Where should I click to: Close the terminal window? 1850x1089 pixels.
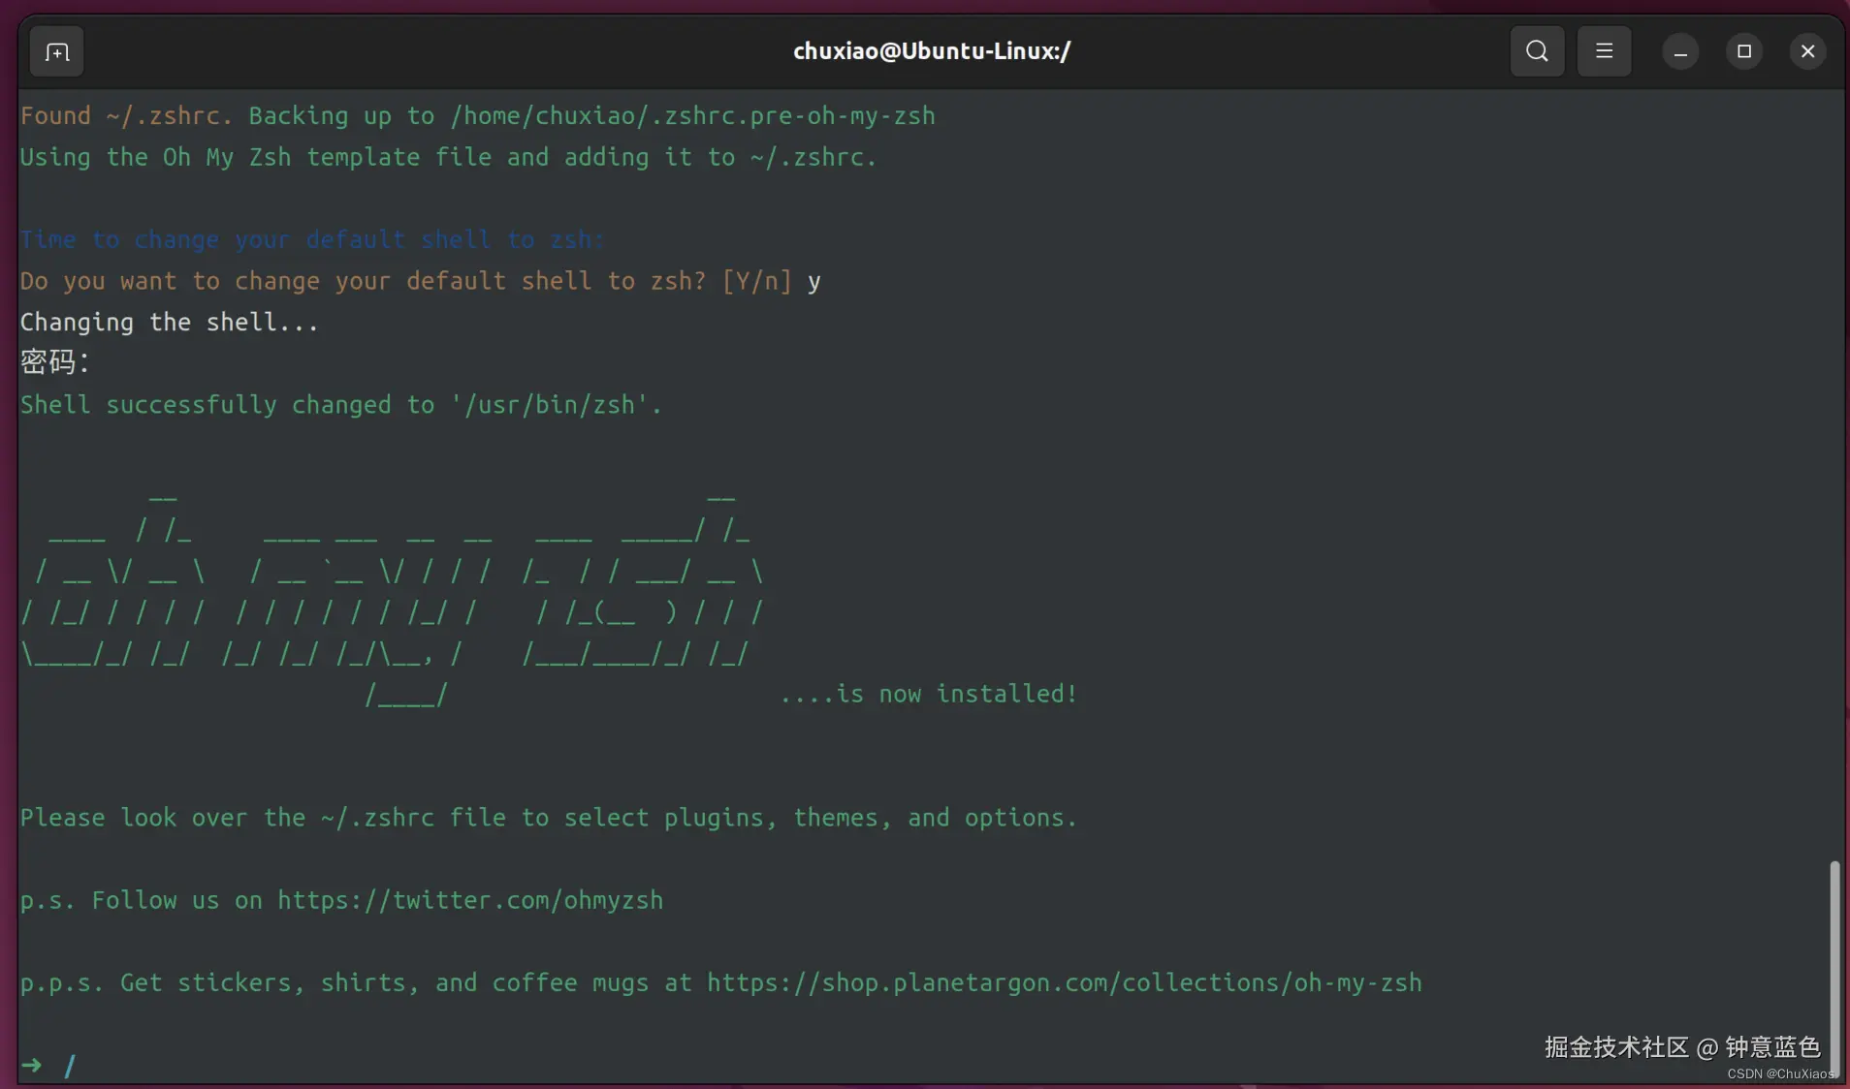tap(1808, 51)
